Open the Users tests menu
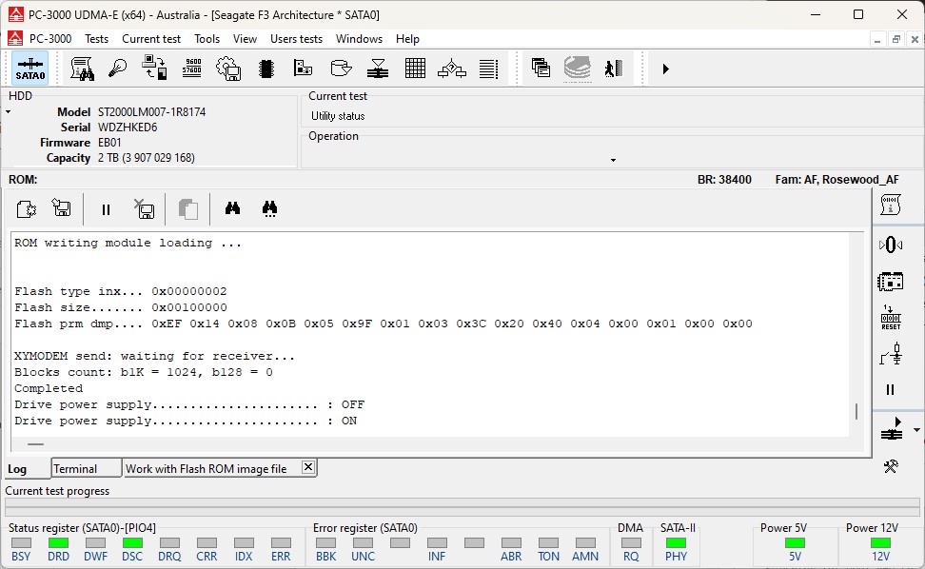 (296, 39)
